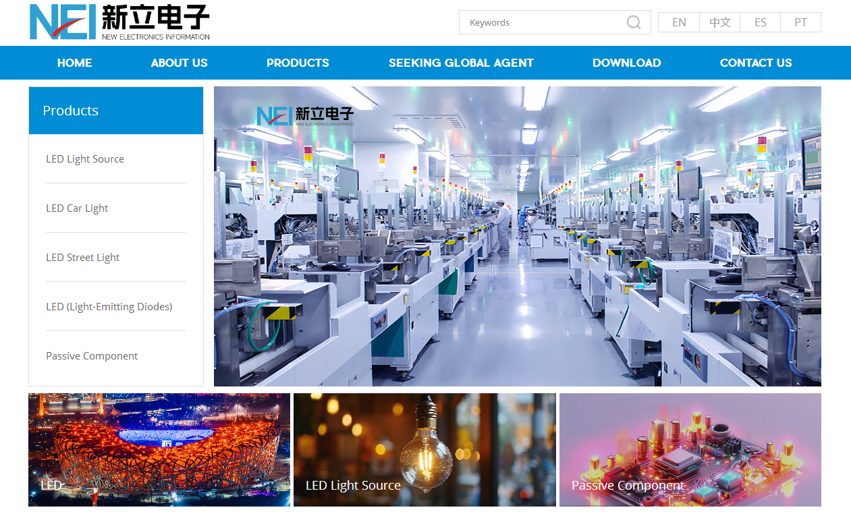
Task: Select Passive Component in sidebar
Action: 91,355
